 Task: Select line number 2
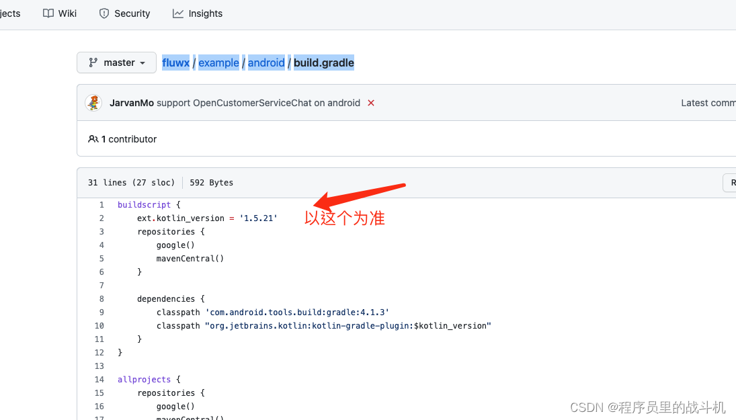pyautogui.click(x=101, y=218)
